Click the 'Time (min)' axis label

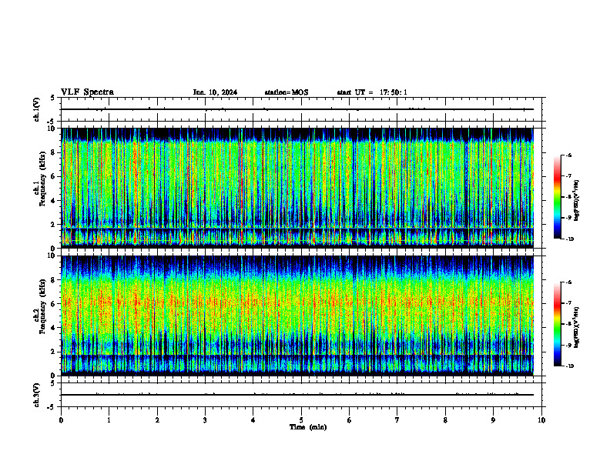[308, 427]
